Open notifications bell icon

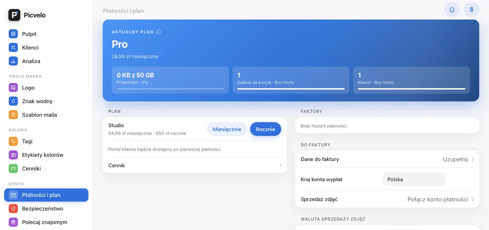click(452, 10)
